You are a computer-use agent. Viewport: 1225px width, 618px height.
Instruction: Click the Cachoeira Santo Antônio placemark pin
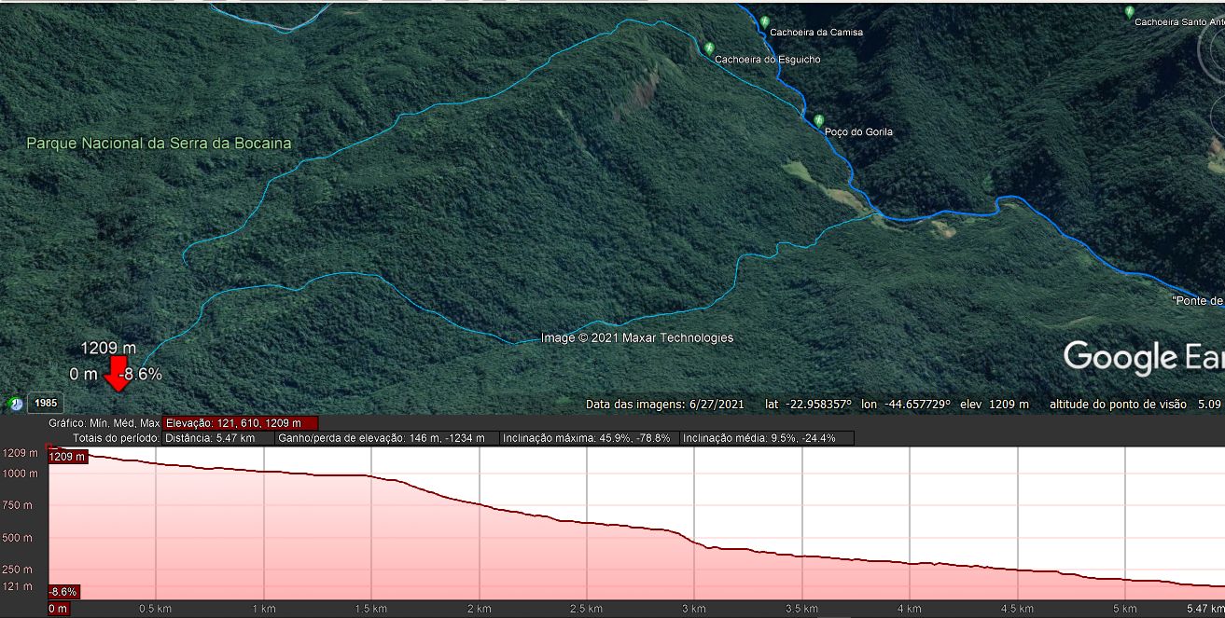pyautogui.click(x=1129, y=11)
